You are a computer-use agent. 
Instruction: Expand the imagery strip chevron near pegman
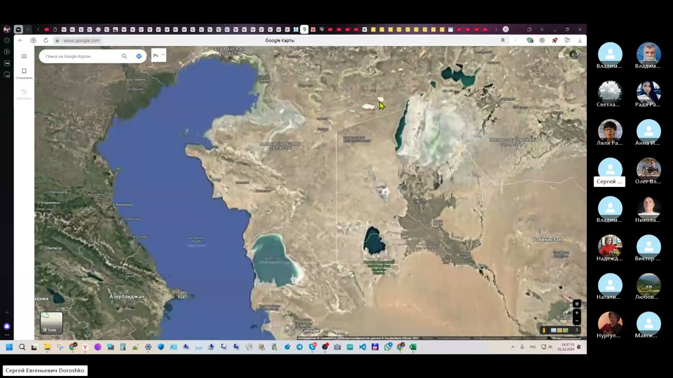point(577,330)
